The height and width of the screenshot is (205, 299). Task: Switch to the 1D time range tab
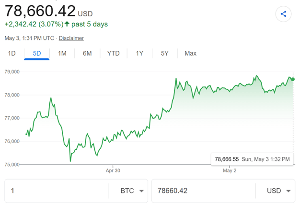click(x=11, y=53)
